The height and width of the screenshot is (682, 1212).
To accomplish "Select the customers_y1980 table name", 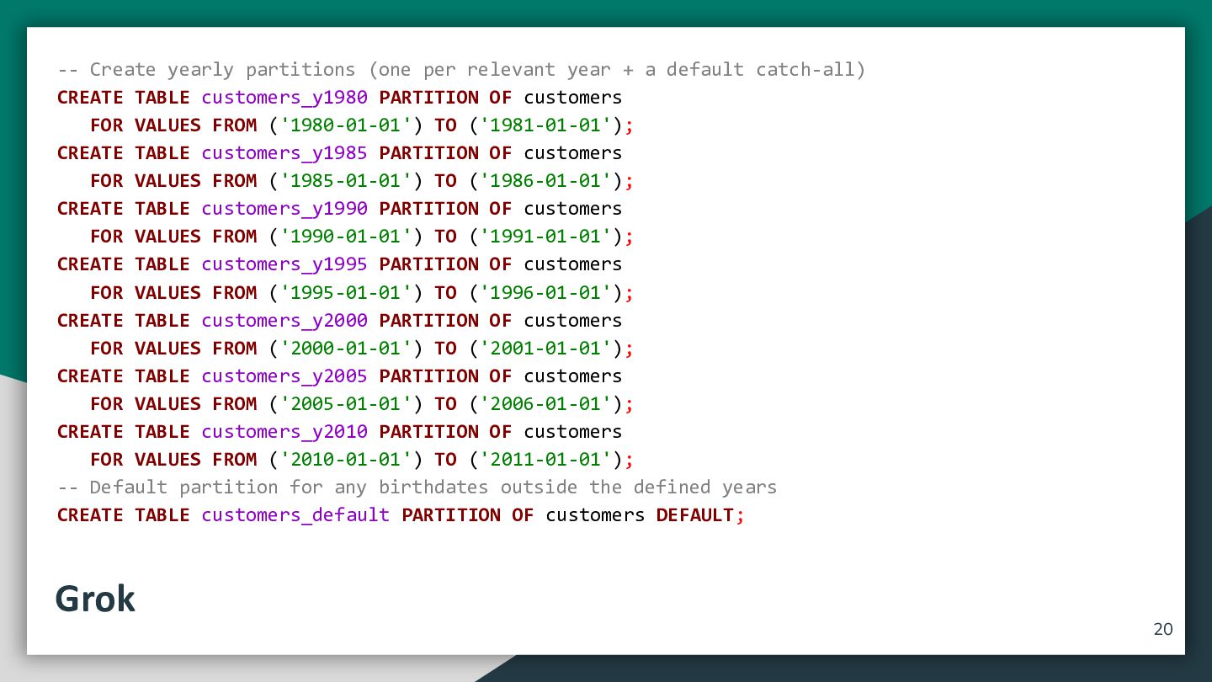I will [284, 98].
